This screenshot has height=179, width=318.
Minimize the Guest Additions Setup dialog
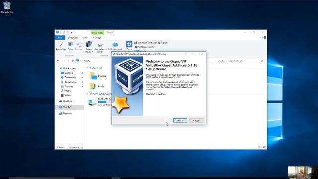click(x=184, y=54)
